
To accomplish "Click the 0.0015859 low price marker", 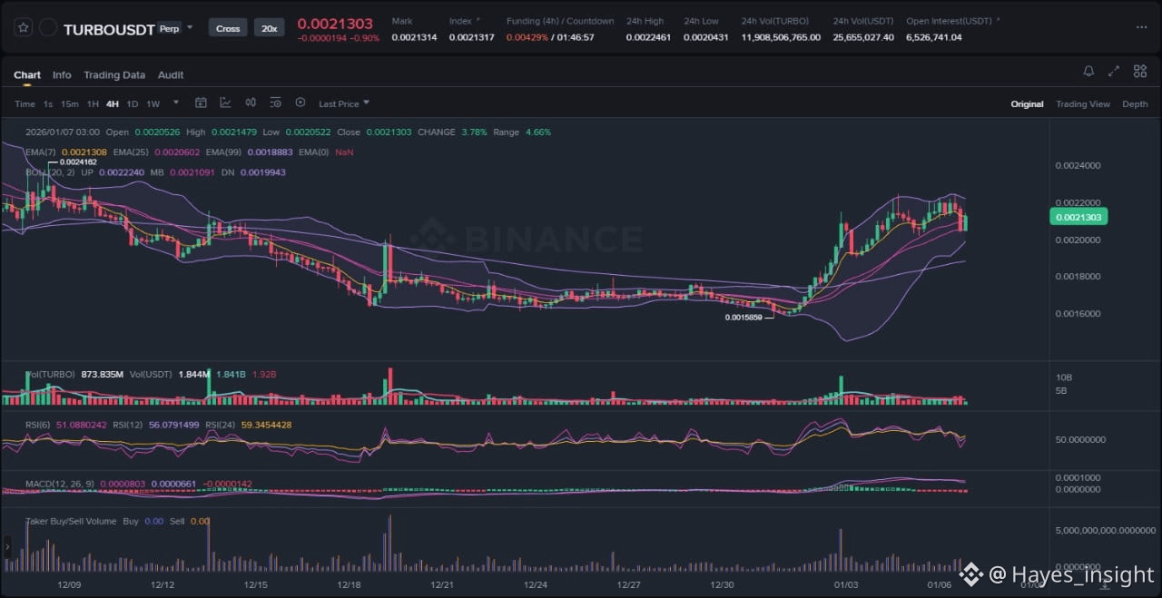I will pos(743,318).
